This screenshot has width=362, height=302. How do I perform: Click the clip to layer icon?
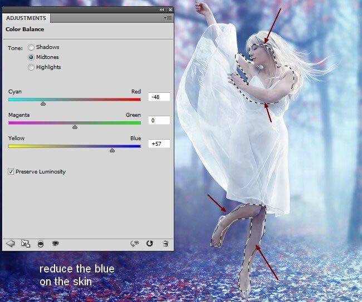pos(41,244)
